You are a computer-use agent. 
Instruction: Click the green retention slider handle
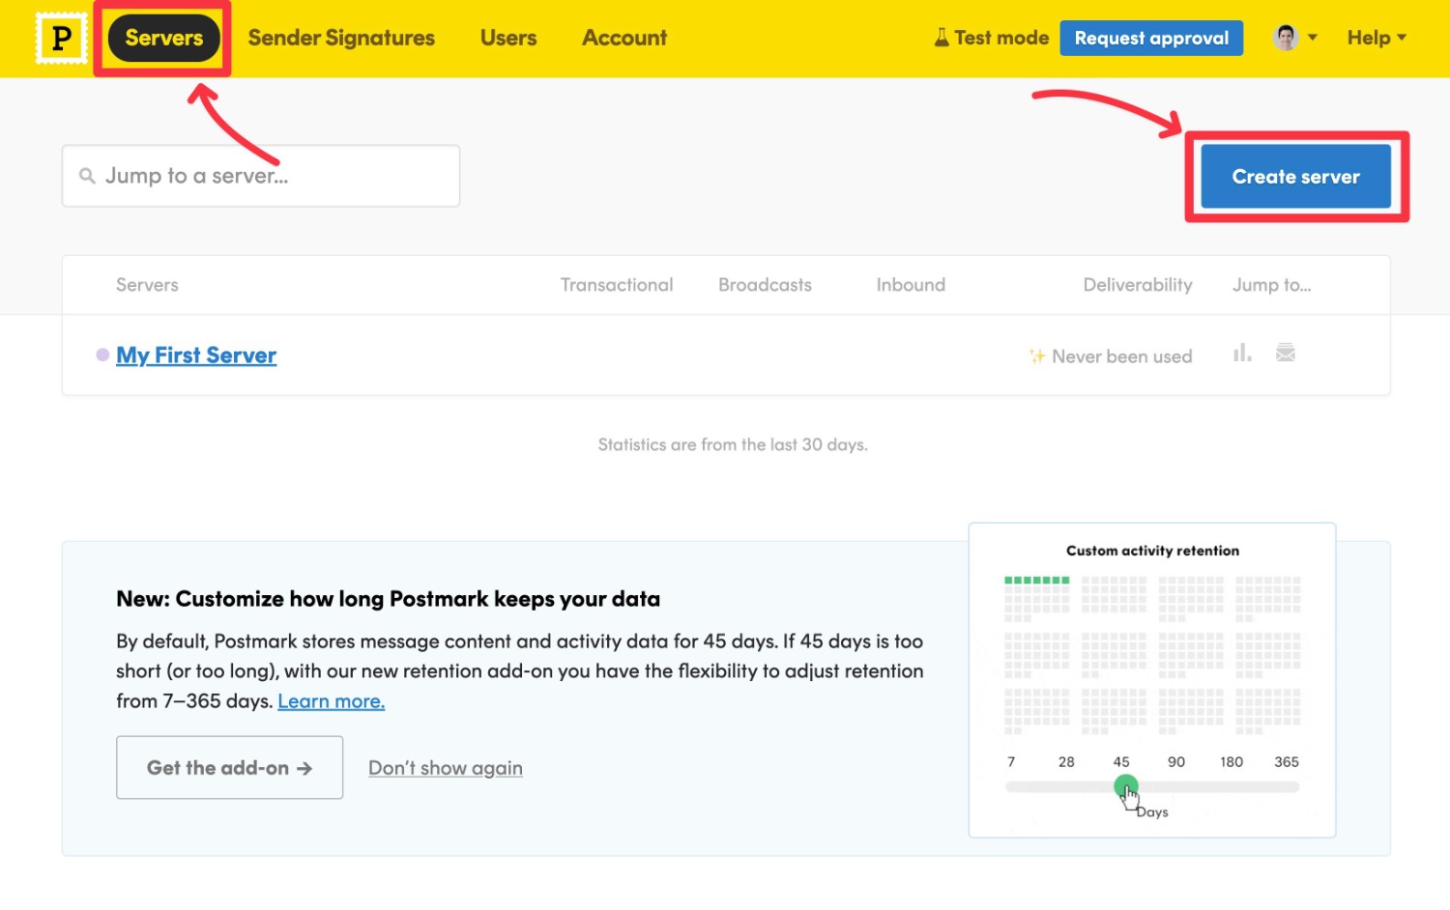pos(1125,785)
